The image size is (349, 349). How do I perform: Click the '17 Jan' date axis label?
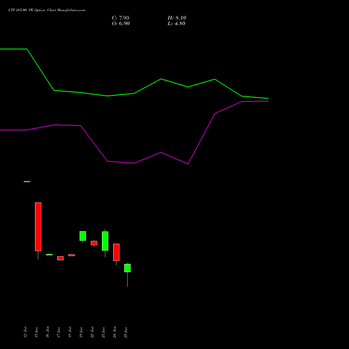click(x=59, y=332)
